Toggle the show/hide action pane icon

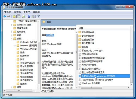33,17
